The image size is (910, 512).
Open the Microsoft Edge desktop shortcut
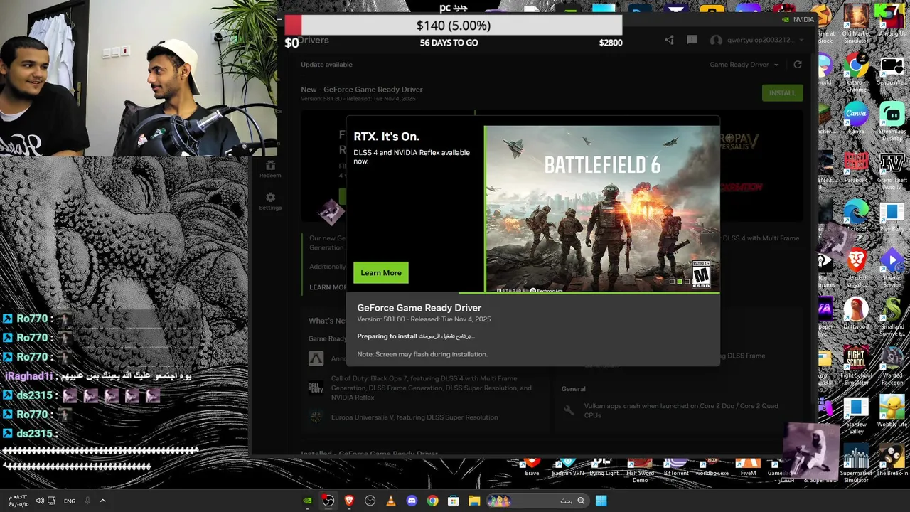pos(856,217)
